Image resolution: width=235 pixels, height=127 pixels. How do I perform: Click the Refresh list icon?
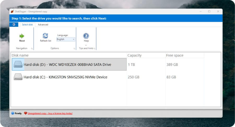45,36
